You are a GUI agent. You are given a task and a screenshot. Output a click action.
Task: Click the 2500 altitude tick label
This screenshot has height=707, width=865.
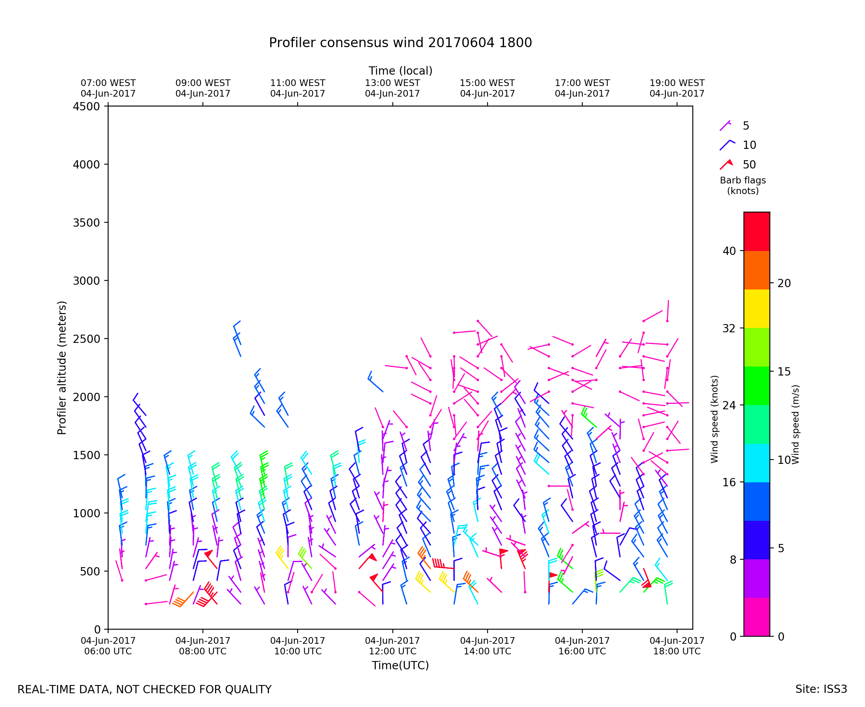click(x=86, y=339)
